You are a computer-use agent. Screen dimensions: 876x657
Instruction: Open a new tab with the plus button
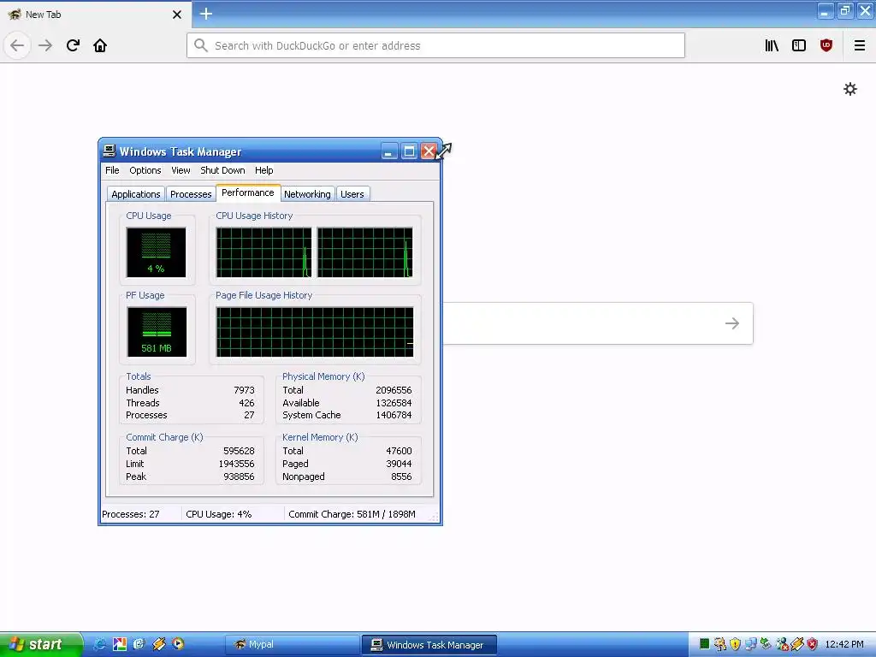(206, 14)
